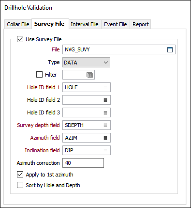Click the list icon for Hole ID field 1

click(x=105, y=87)
